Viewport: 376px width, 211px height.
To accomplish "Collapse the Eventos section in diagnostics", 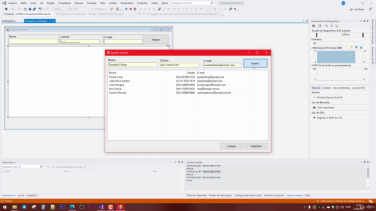I will click(x=312, y=39).
